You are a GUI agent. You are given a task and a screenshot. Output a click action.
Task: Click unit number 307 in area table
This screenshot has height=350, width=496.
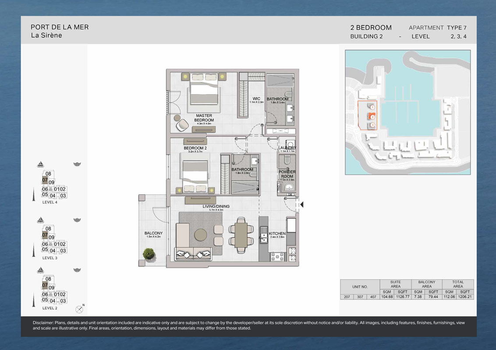359,297
